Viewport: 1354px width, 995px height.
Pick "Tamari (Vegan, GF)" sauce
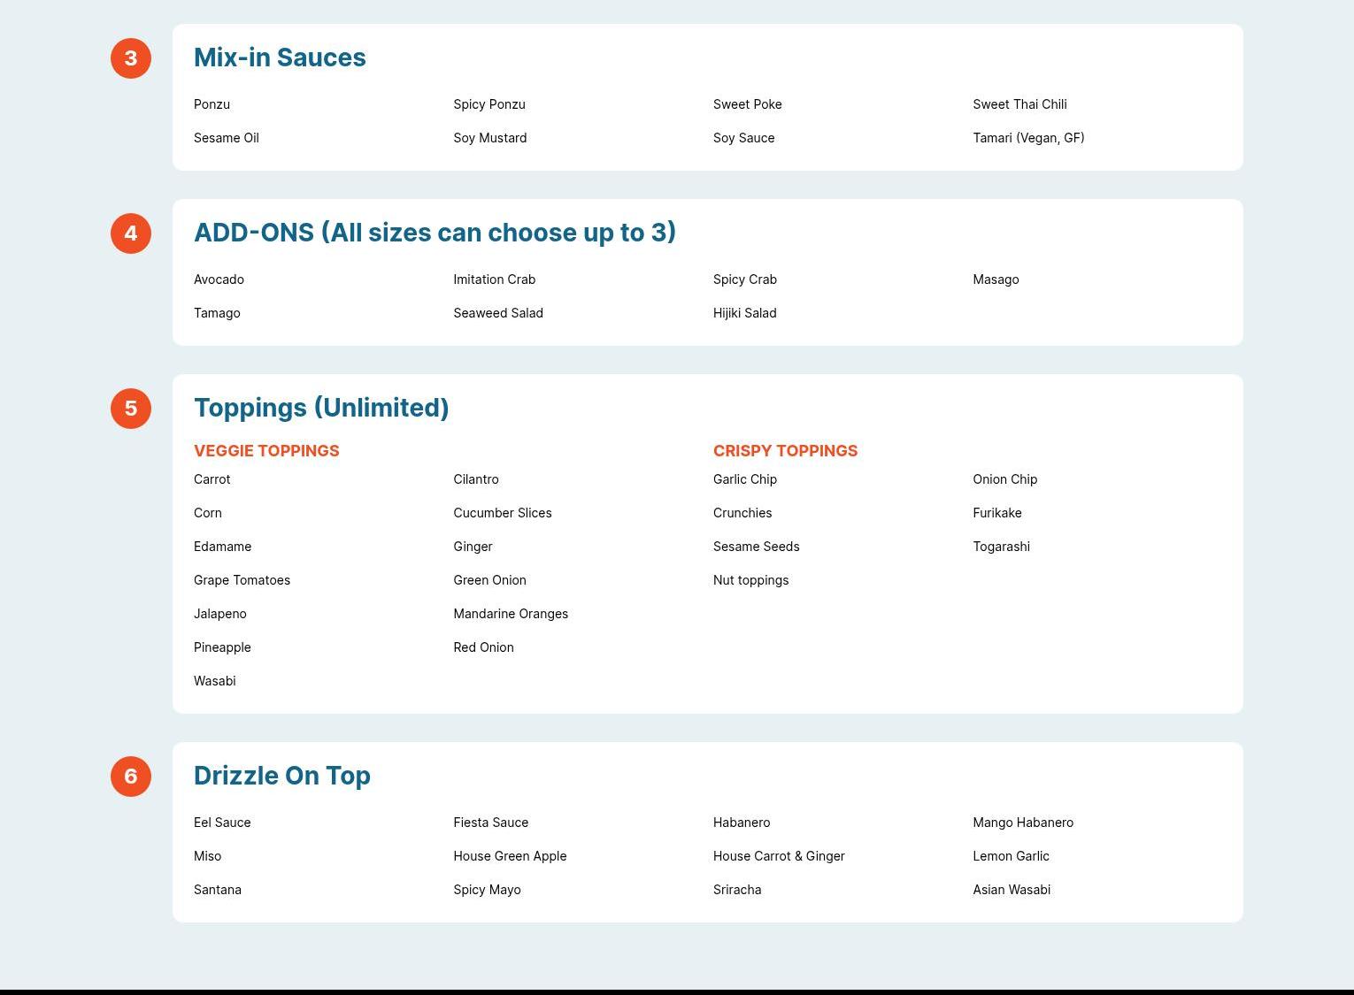(1028, 138)
